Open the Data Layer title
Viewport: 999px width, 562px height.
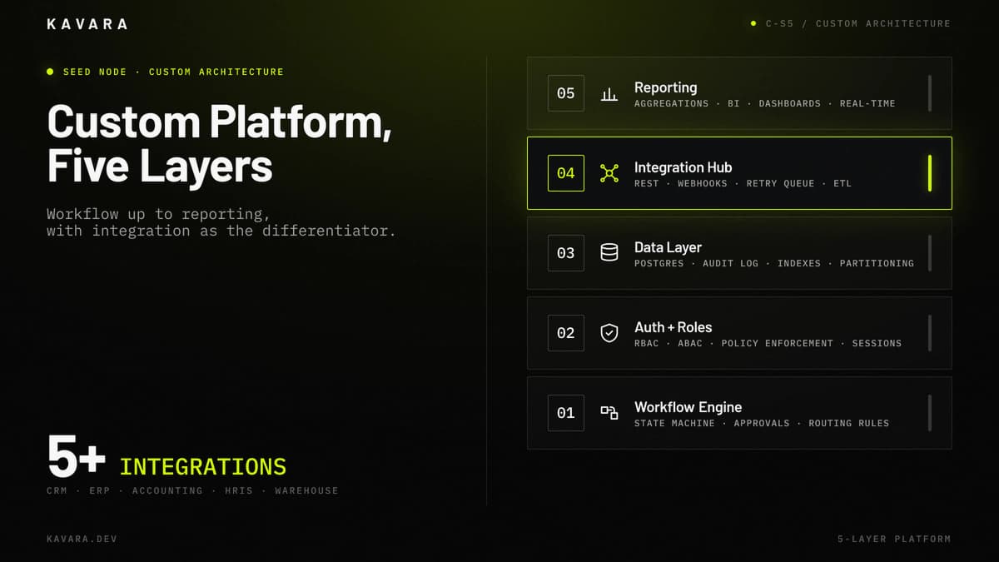668,247
